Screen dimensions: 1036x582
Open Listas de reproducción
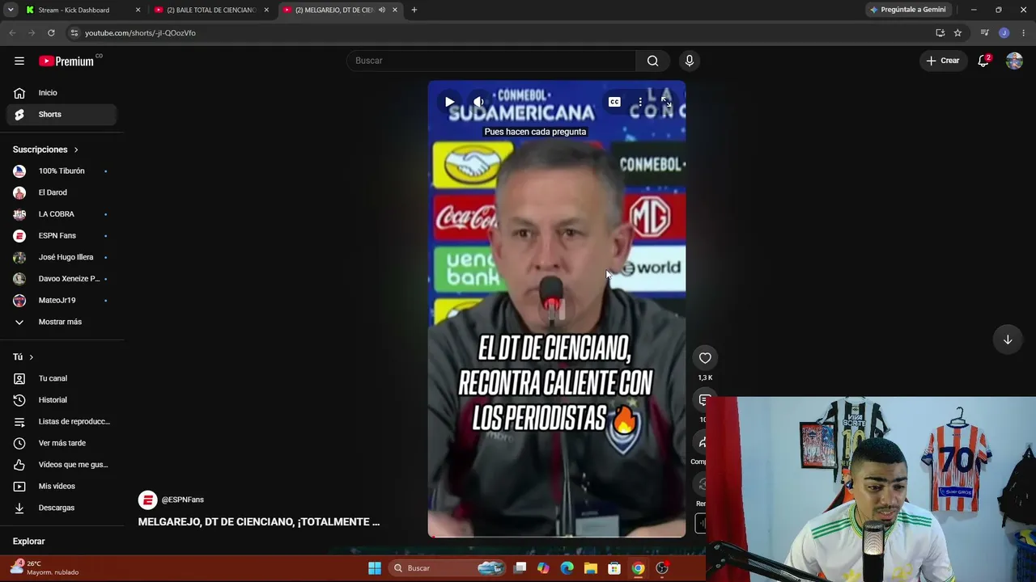(x=62, y=421)
